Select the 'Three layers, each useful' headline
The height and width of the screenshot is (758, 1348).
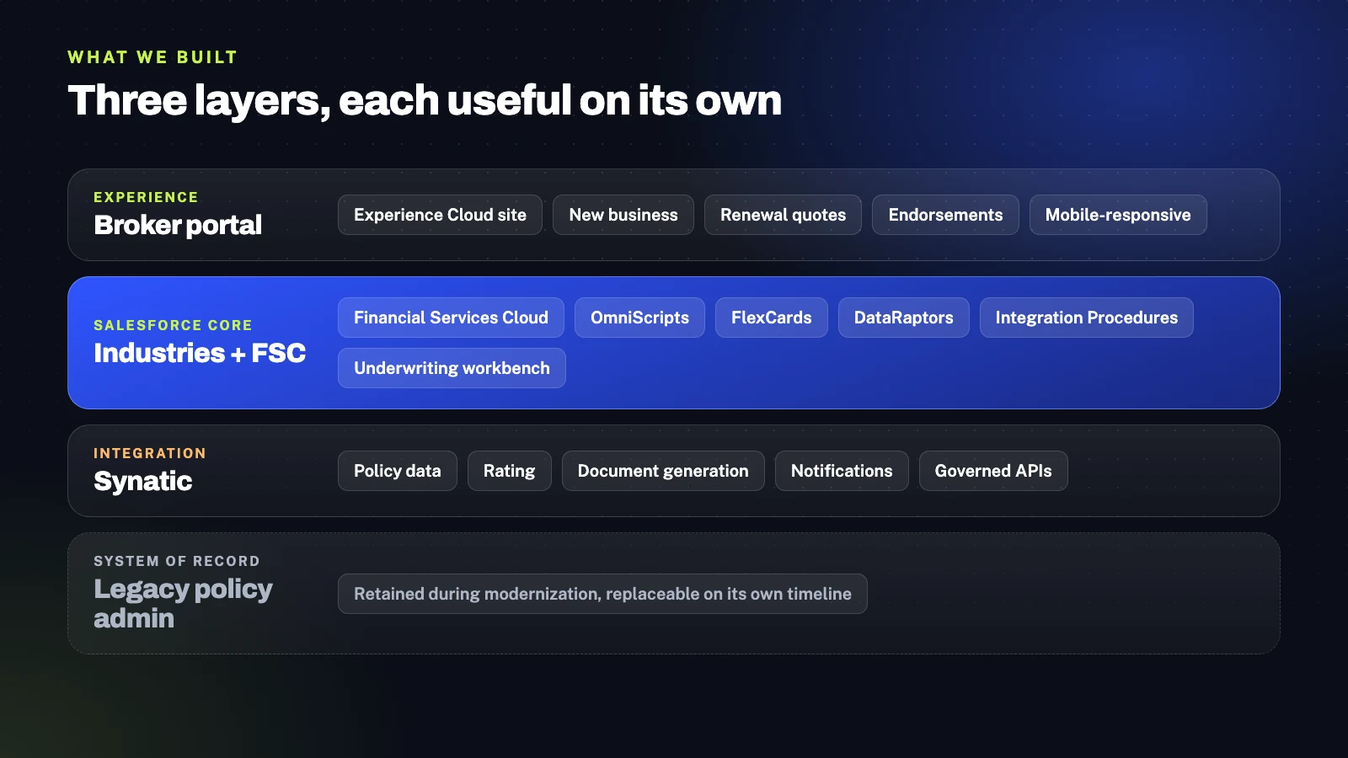pos(425,100)
